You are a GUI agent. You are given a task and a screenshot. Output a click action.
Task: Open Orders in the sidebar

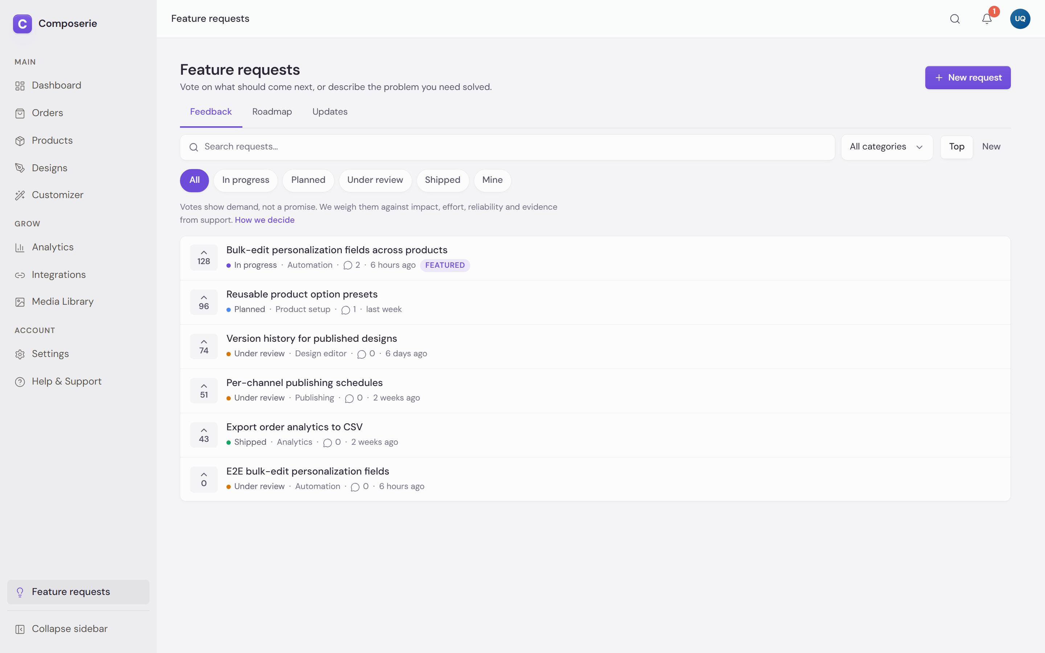[78, 113]
